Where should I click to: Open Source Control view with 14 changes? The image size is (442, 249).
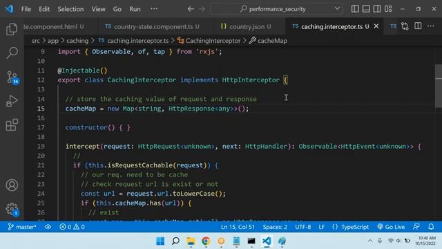point(12,77)
